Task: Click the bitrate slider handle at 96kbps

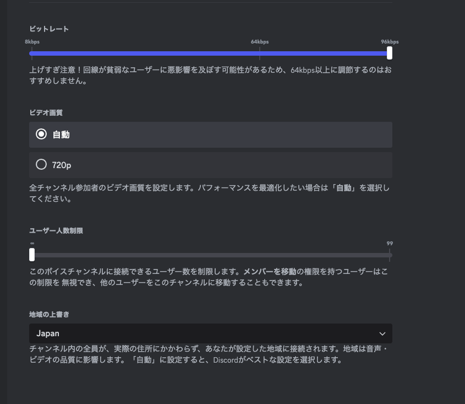Action: point(390,53)
